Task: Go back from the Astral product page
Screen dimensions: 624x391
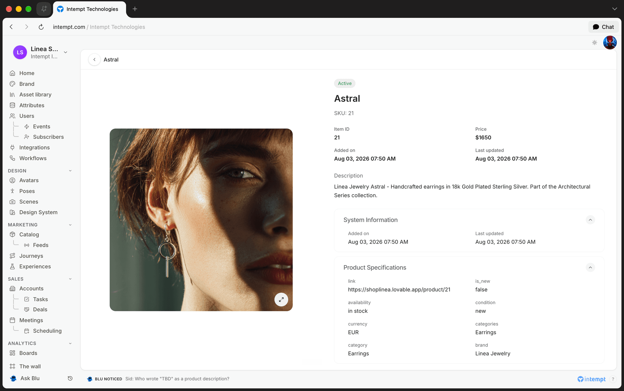Action: pyautogui.click(x=94, y=60)
